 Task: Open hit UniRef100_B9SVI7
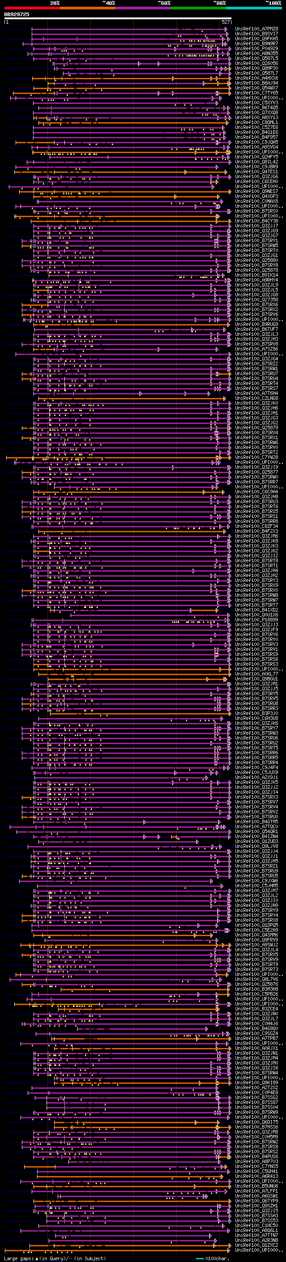pos(257,34)
